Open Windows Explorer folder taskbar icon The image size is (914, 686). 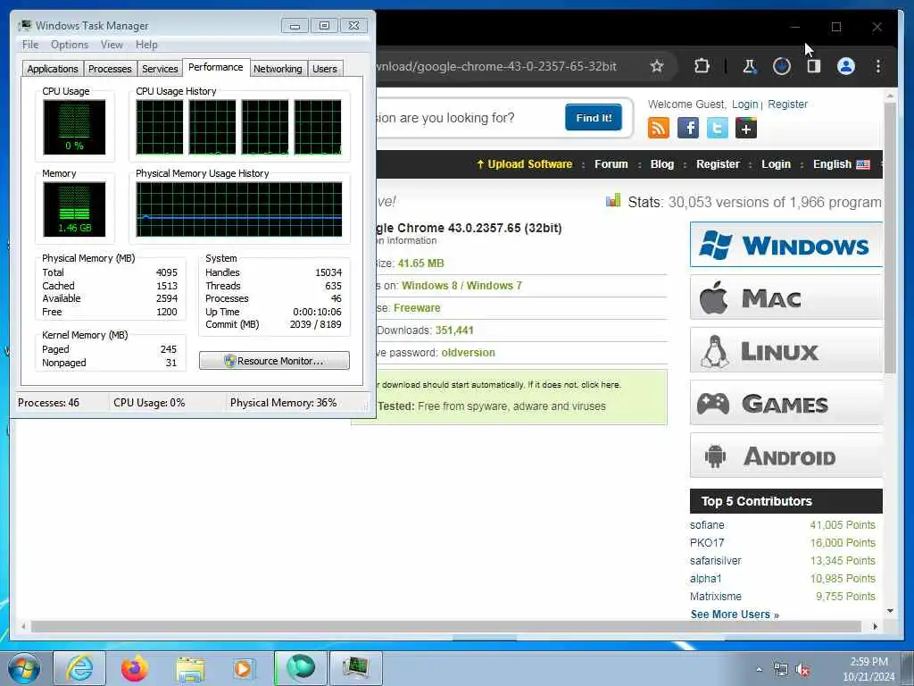(190, 668)
